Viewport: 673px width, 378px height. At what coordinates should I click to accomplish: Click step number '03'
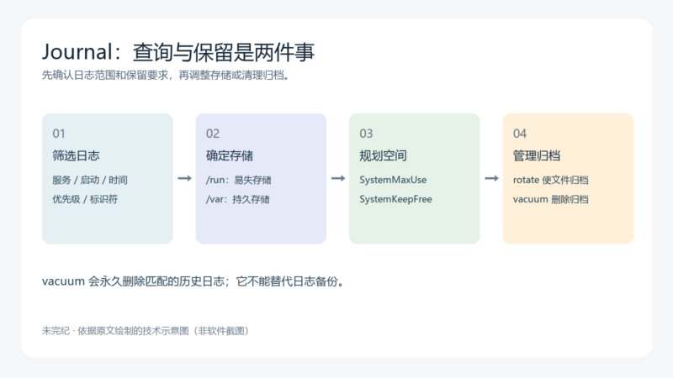[366, 134]
